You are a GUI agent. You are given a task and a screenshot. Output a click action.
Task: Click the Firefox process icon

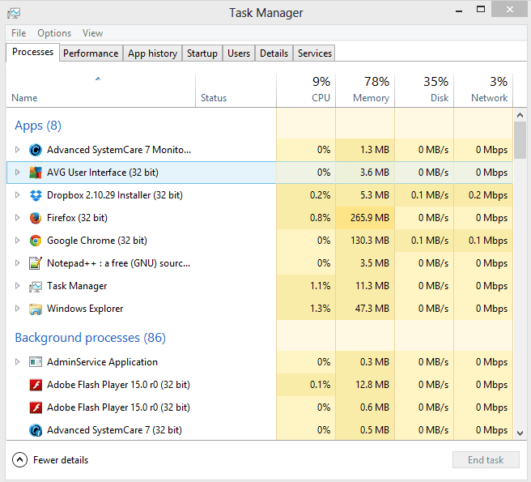[x=35, y=218]
